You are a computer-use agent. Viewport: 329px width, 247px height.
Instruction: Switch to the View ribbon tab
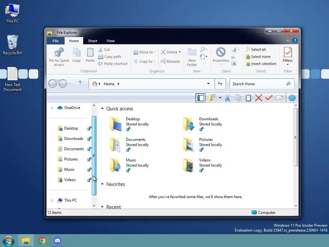(111, 41)
